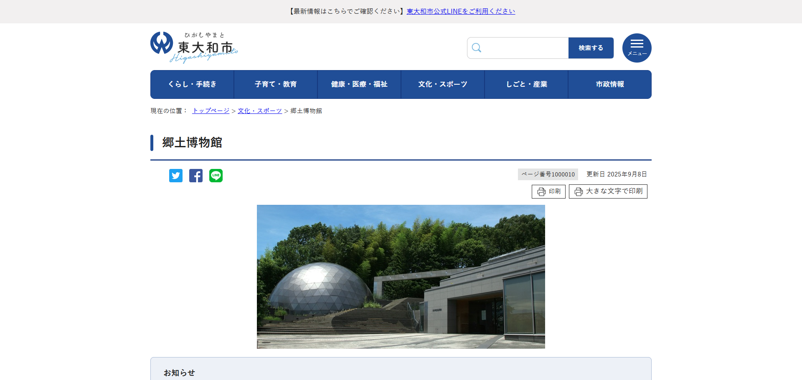Click the ページ番号1000010 label
The height and width of the screenshot is (380, 802).
(x=548, y=174)
